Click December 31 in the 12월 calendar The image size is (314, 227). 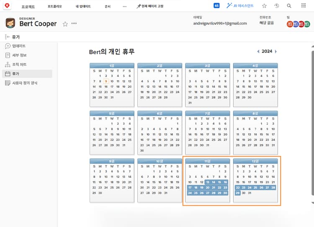(250, 193)
